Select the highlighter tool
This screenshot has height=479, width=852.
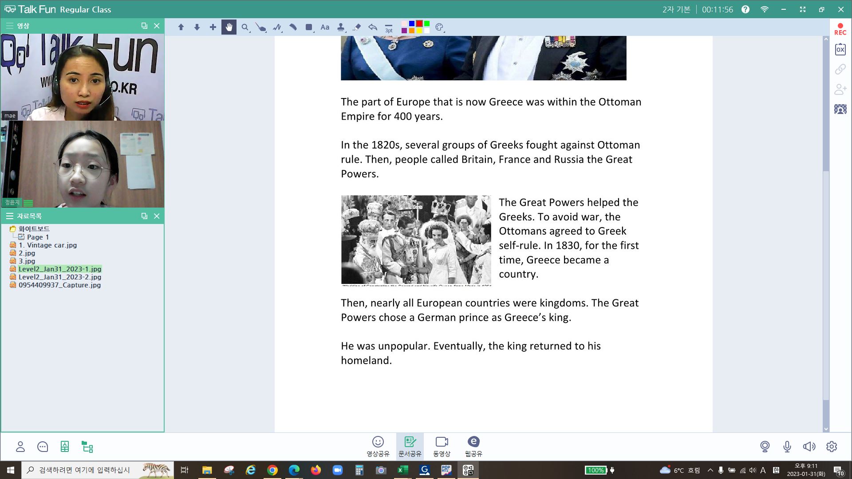click(x=293, y=27)
